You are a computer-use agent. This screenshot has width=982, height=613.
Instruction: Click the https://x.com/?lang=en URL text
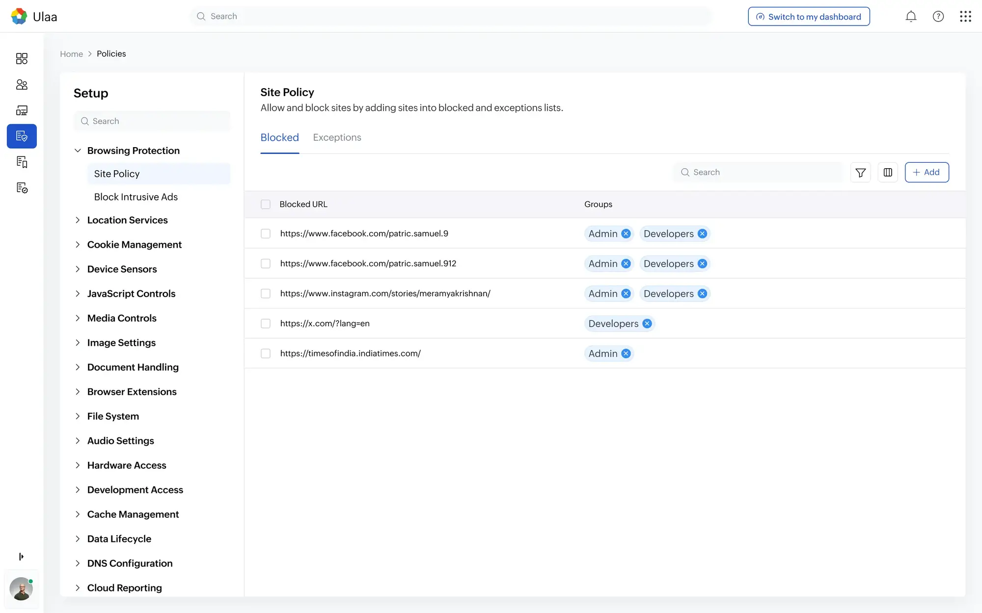coord(325,324)
